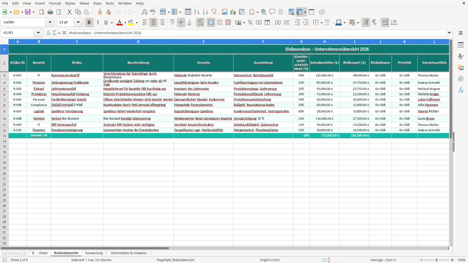Enable Align Right

pos(162,23)
